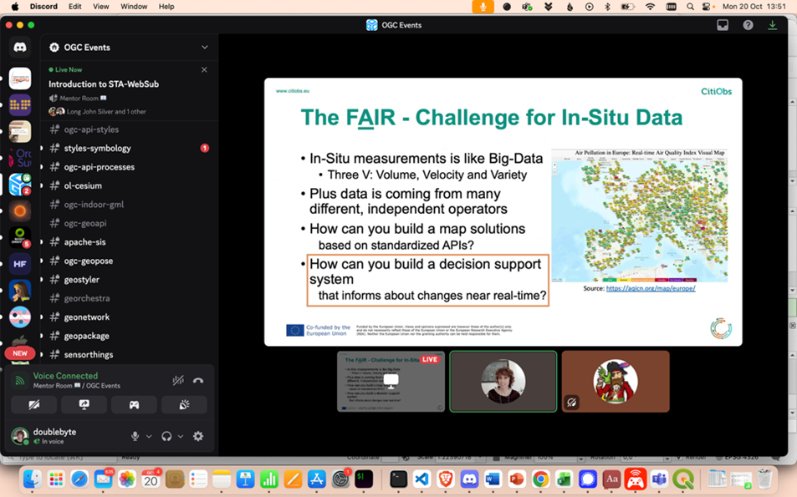Launch a Soundboard effect via the sound icon
This screenshot has height=497, width=797.
(183, 404)
